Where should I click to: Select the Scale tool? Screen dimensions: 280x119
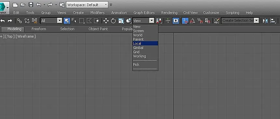tap(121, 21)
